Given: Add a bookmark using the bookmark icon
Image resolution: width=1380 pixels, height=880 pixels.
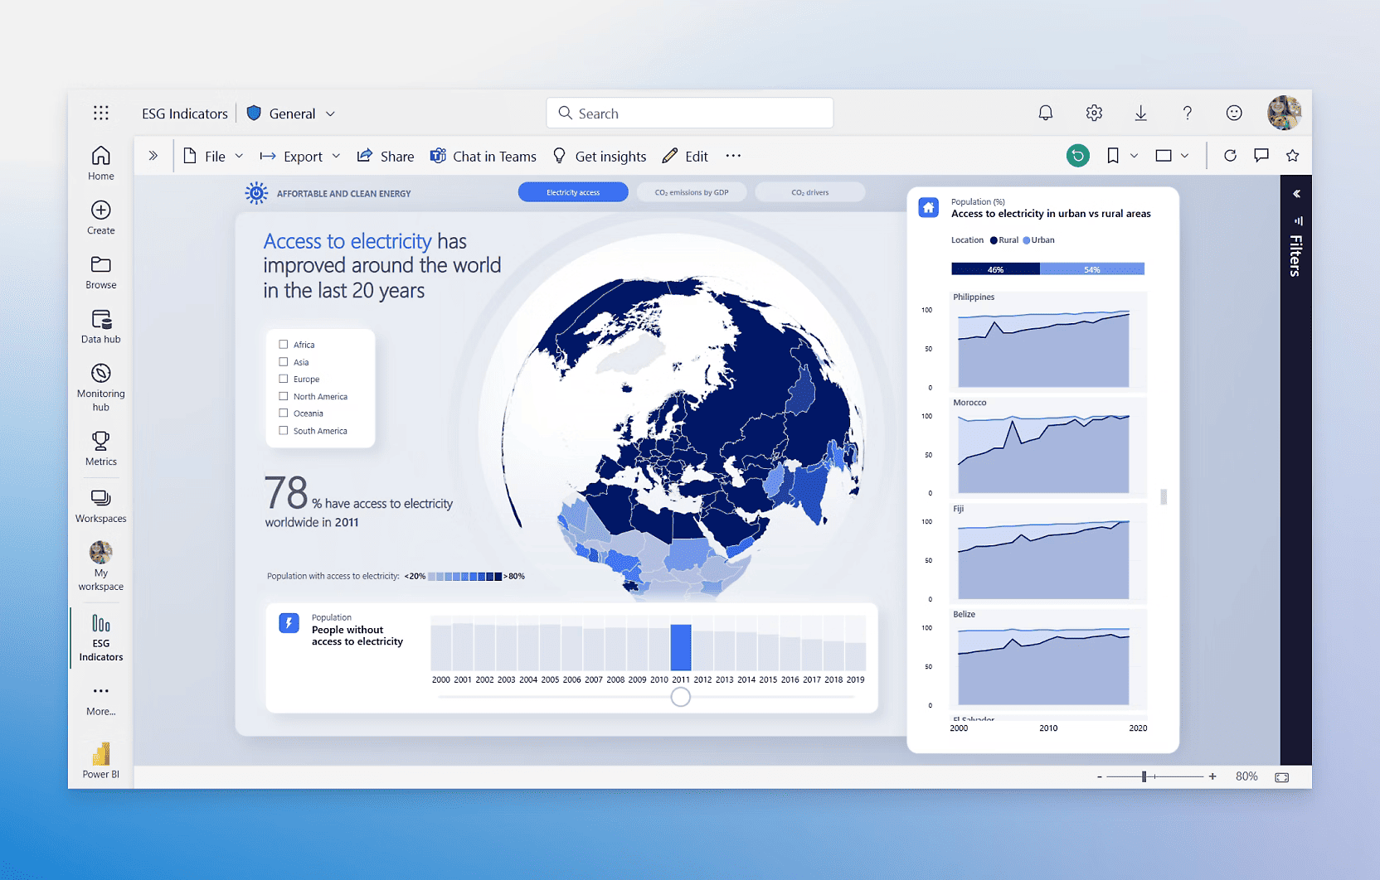Looking at the screenshot, I should 1112,155.
